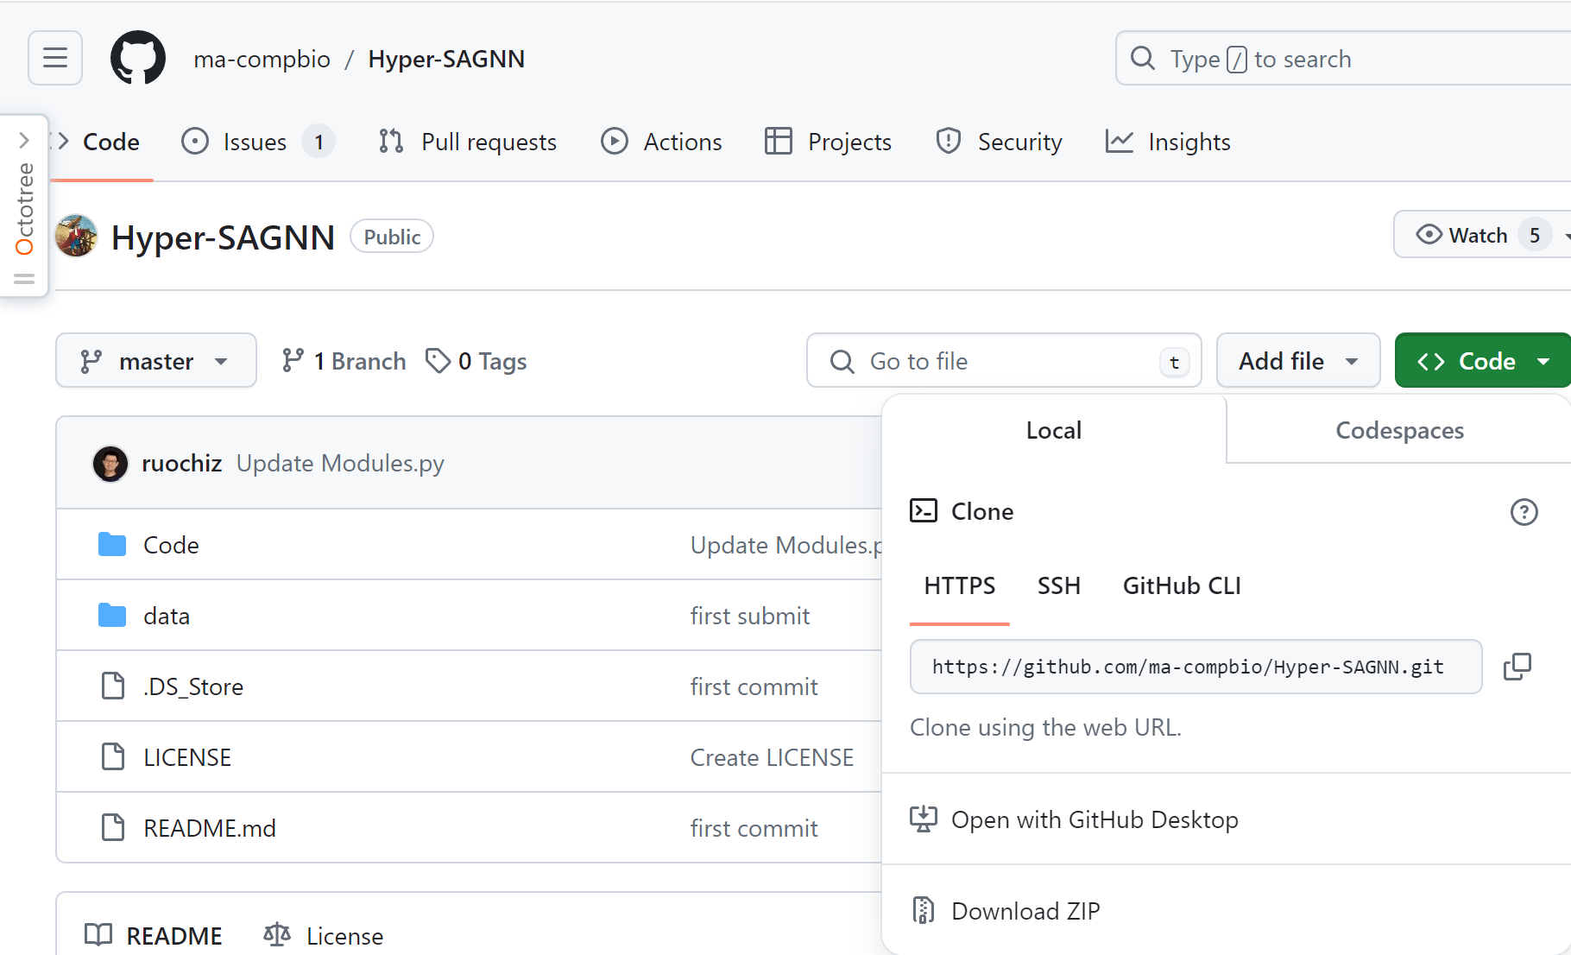Select the GitHub CLI clone option
Viewport: 1571px width, 955px height.
point(1182,586)
